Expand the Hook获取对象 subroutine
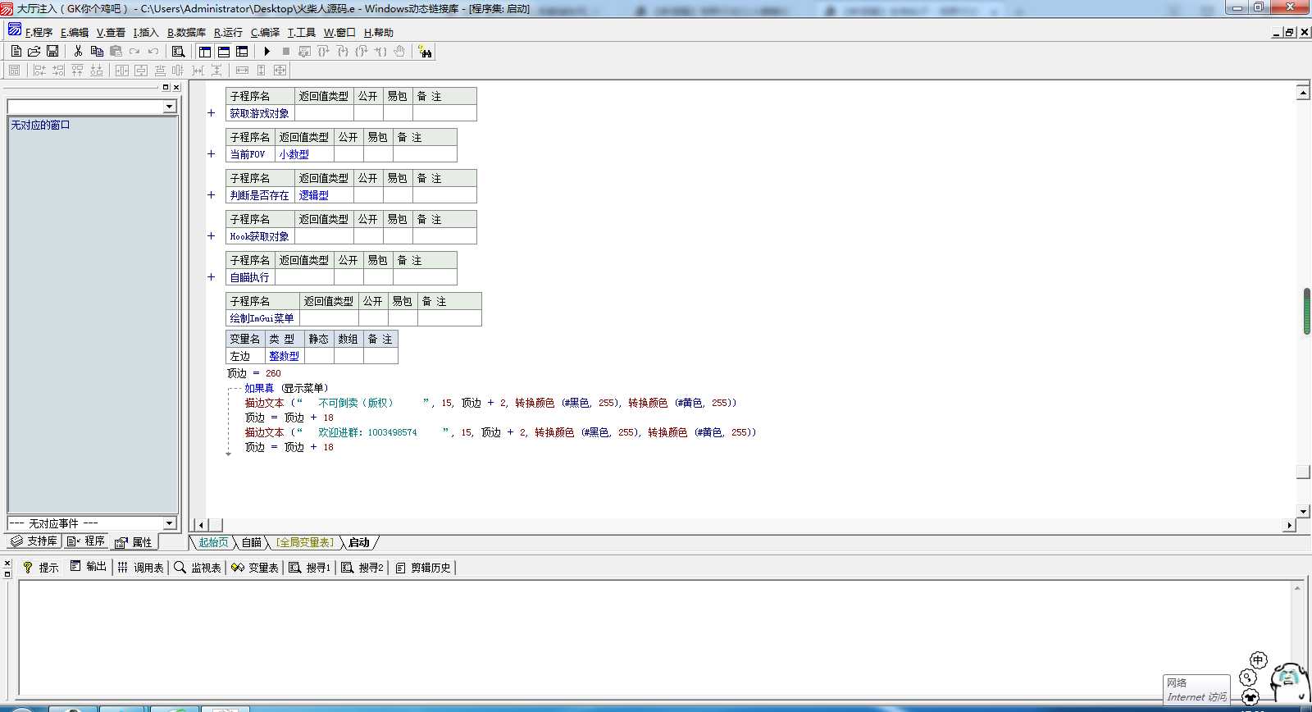 (211, 236)
